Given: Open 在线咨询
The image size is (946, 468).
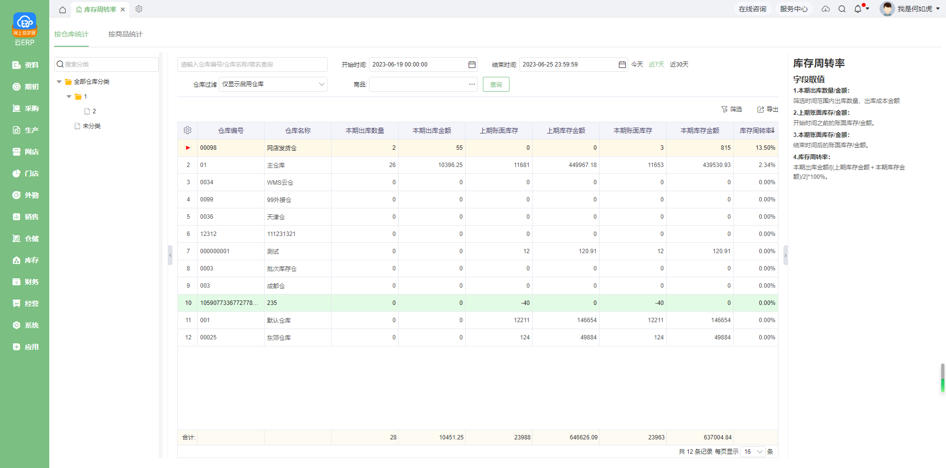Looking at the screenshot, I should (752, 9).
